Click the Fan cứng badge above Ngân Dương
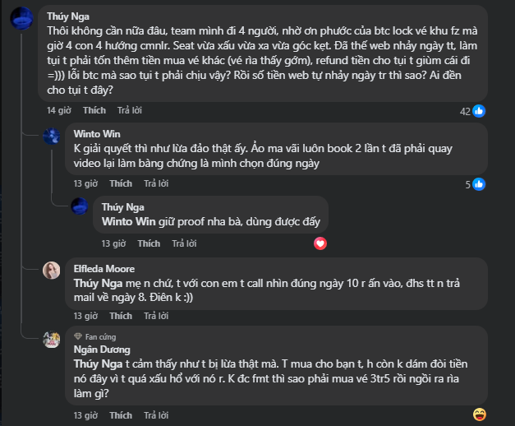 99,336
